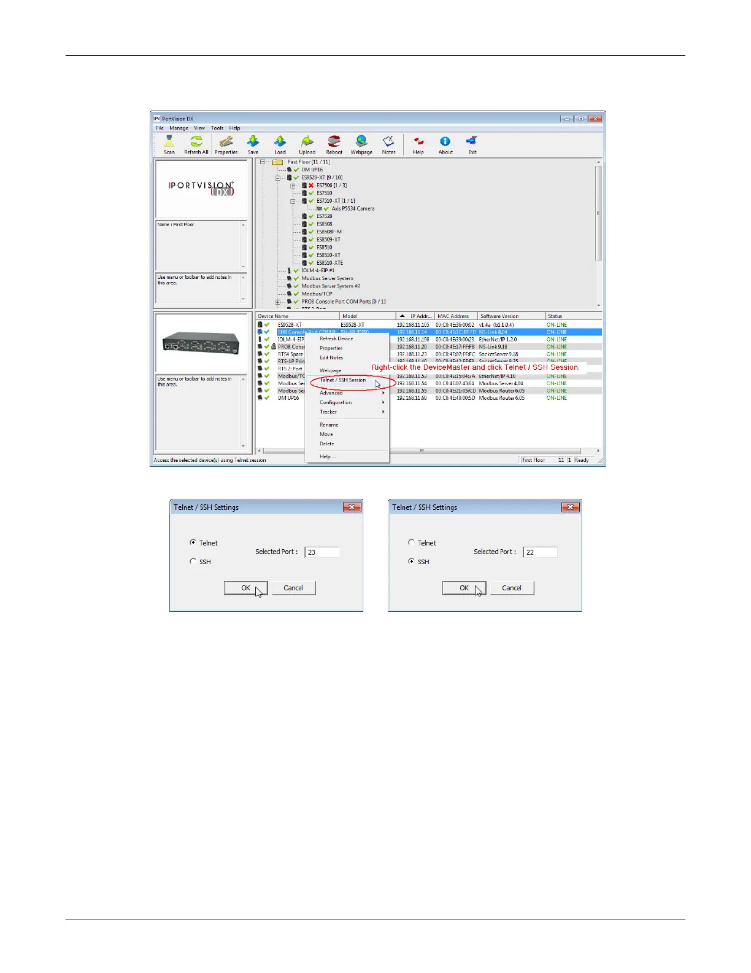Image resolution: width=751 pixels, height=973 pixels.
Task: Click the device icon in ES9528-XT list row
Action: (x=260, y=324)
